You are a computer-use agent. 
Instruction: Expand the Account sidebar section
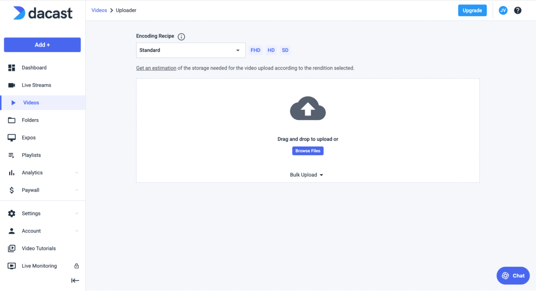(x=31, y=231)
